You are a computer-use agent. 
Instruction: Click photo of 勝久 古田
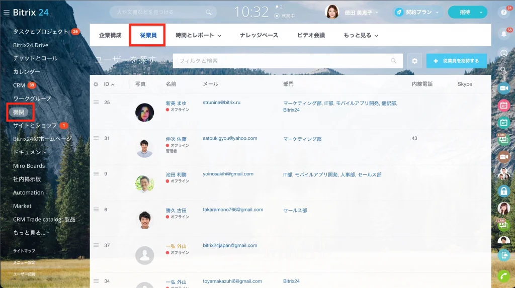coord(144,220)
